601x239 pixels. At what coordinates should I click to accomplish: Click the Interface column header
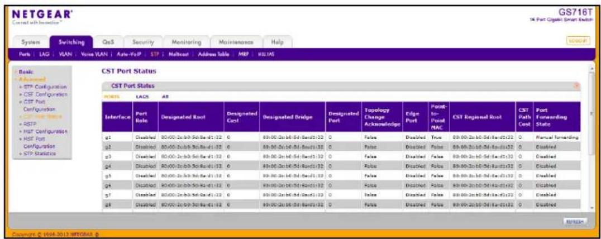[118, 117]
